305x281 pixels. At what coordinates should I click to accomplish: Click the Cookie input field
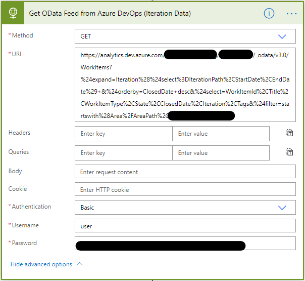pos(185,189)
